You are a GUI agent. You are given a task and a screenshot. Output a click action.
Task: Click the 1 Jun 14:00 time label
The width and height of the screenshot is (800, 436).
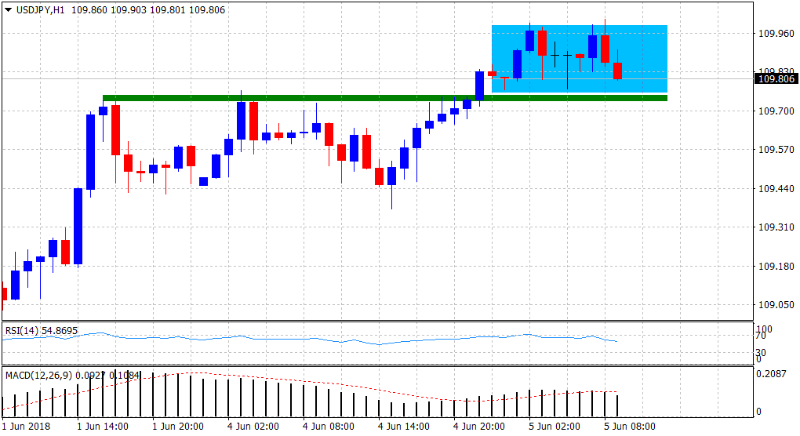[101, 427]
